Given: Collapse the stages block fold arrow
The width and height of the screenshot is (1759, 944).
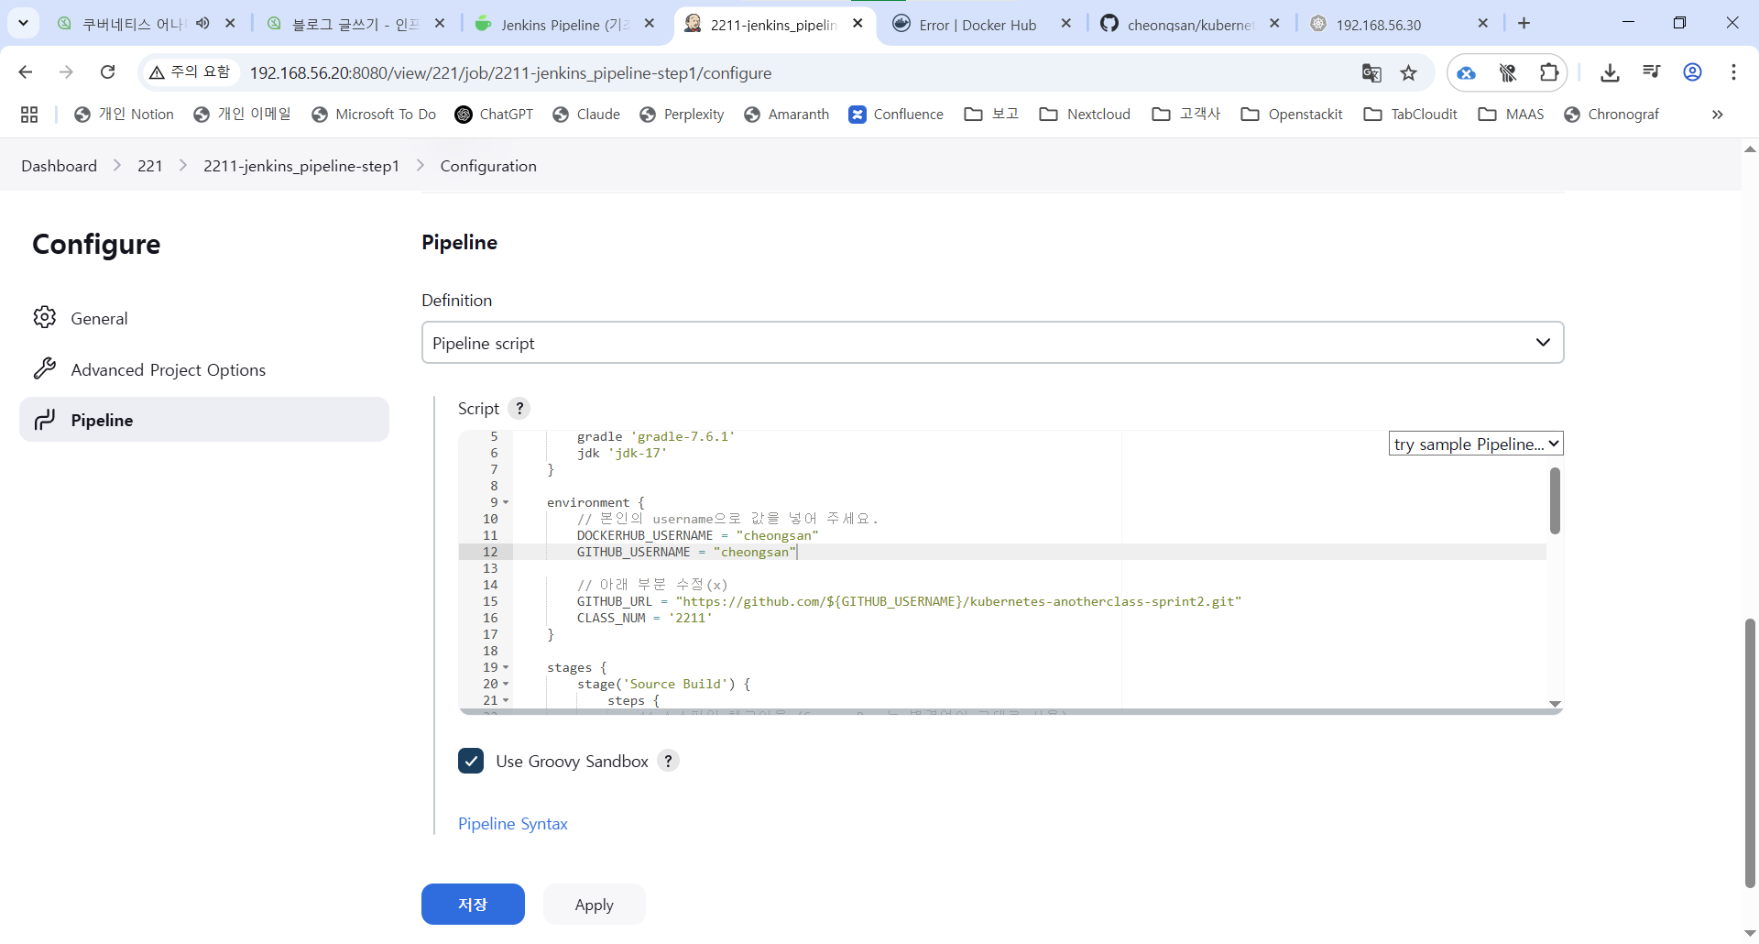Looking at the screenshot, I should (x=506, y=668).
